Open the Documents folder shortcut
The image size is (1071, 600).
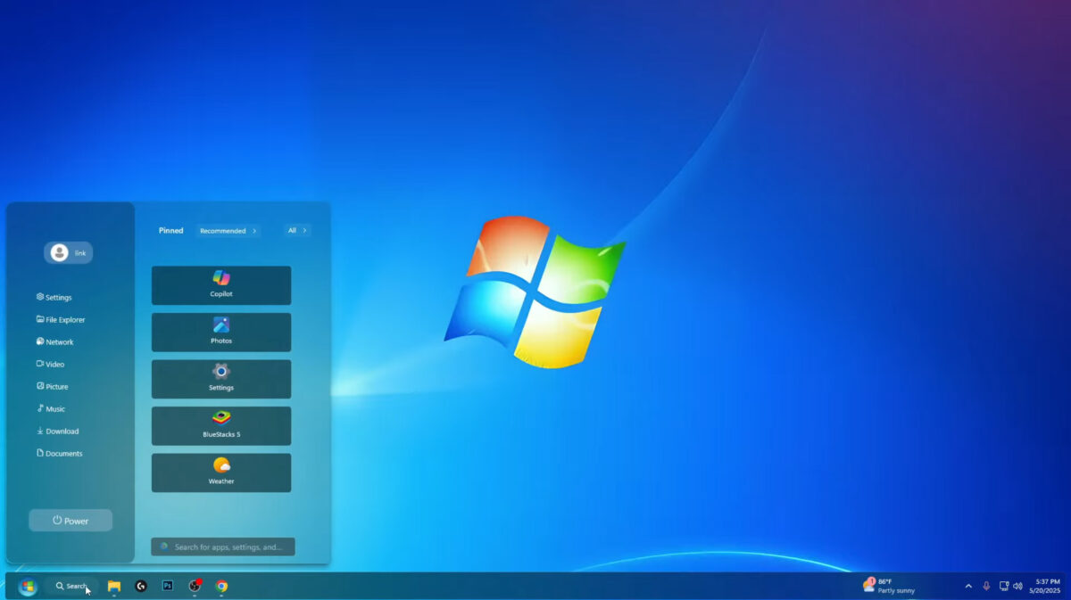62,453
